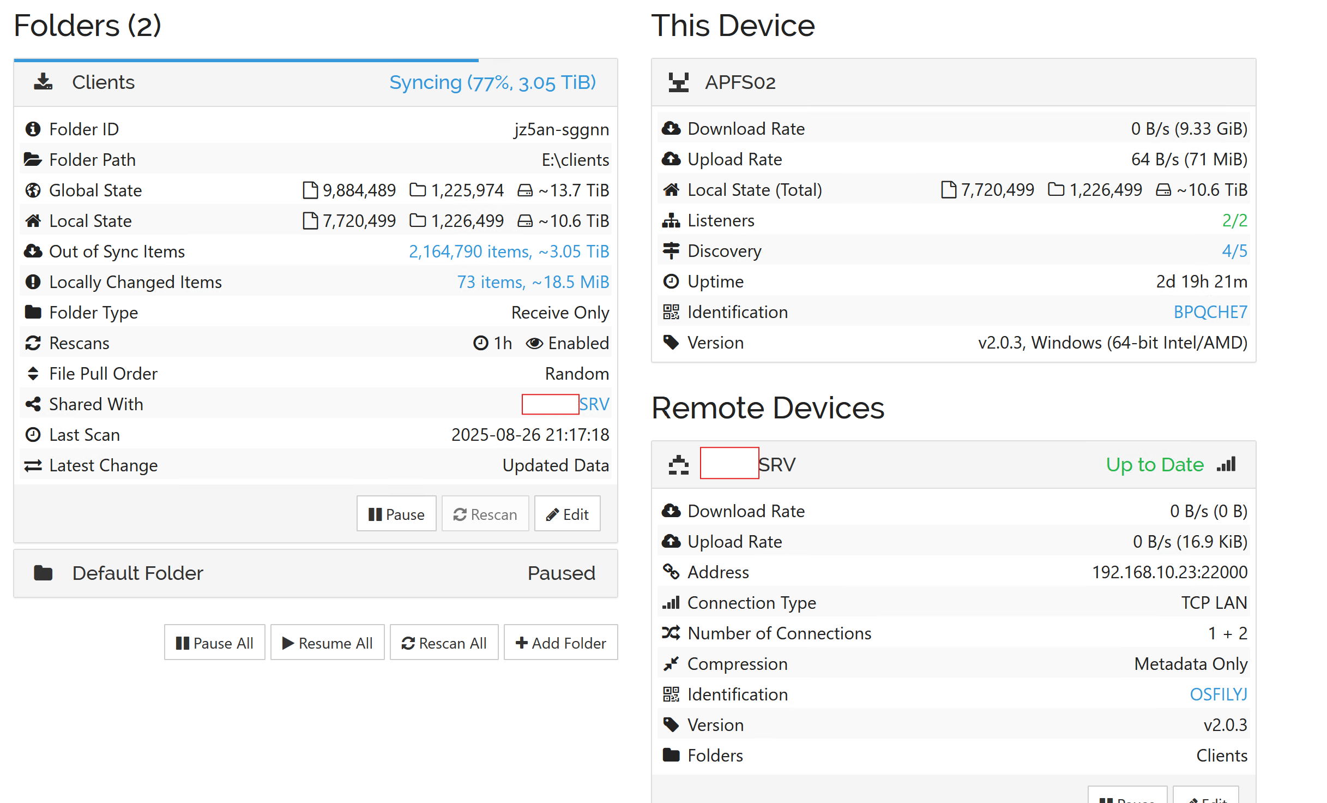
Task: Click the Add Folder button
Action: pos(560,643)
